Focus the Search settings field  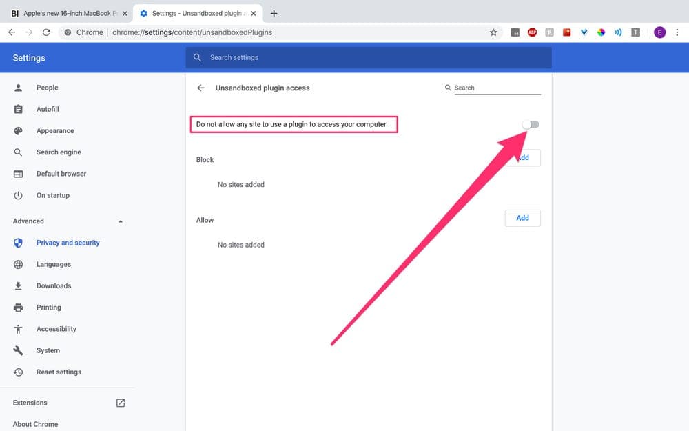coord(368,58)
